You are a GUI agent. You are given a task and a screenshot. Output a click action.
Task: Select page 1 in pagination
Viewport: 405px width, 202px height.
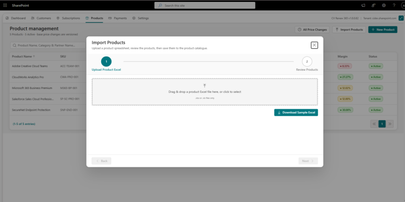382,124
